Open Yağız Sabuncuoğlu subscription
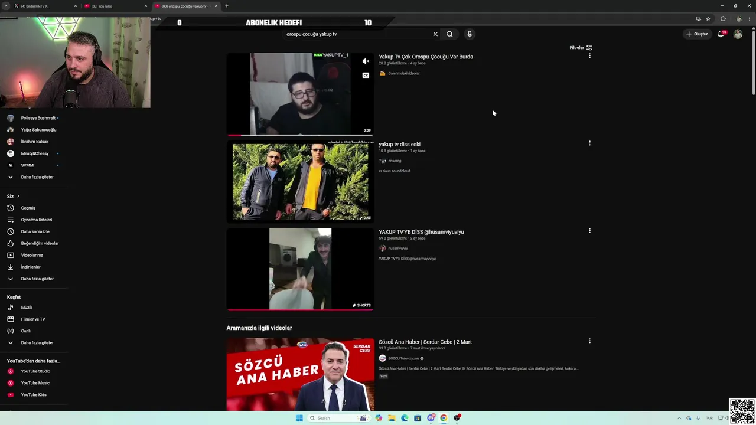This screenshot has width=756, height=425. point(33,130)
